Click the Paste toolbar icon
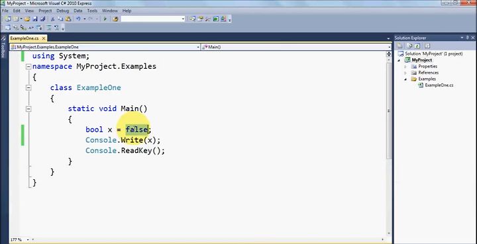 pyautogui.click(x=68, y=19)
